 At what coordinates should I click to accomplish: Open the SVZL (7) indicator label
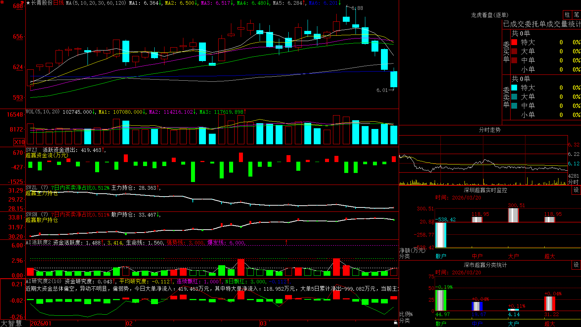[x=37, y=188]
